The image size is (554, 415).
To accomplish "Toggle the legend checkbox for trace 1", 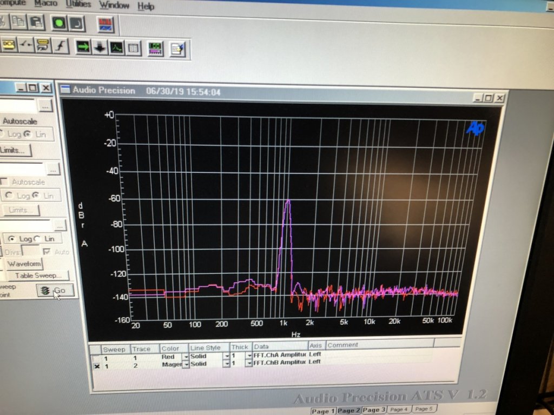I will (x=96, y=359).
